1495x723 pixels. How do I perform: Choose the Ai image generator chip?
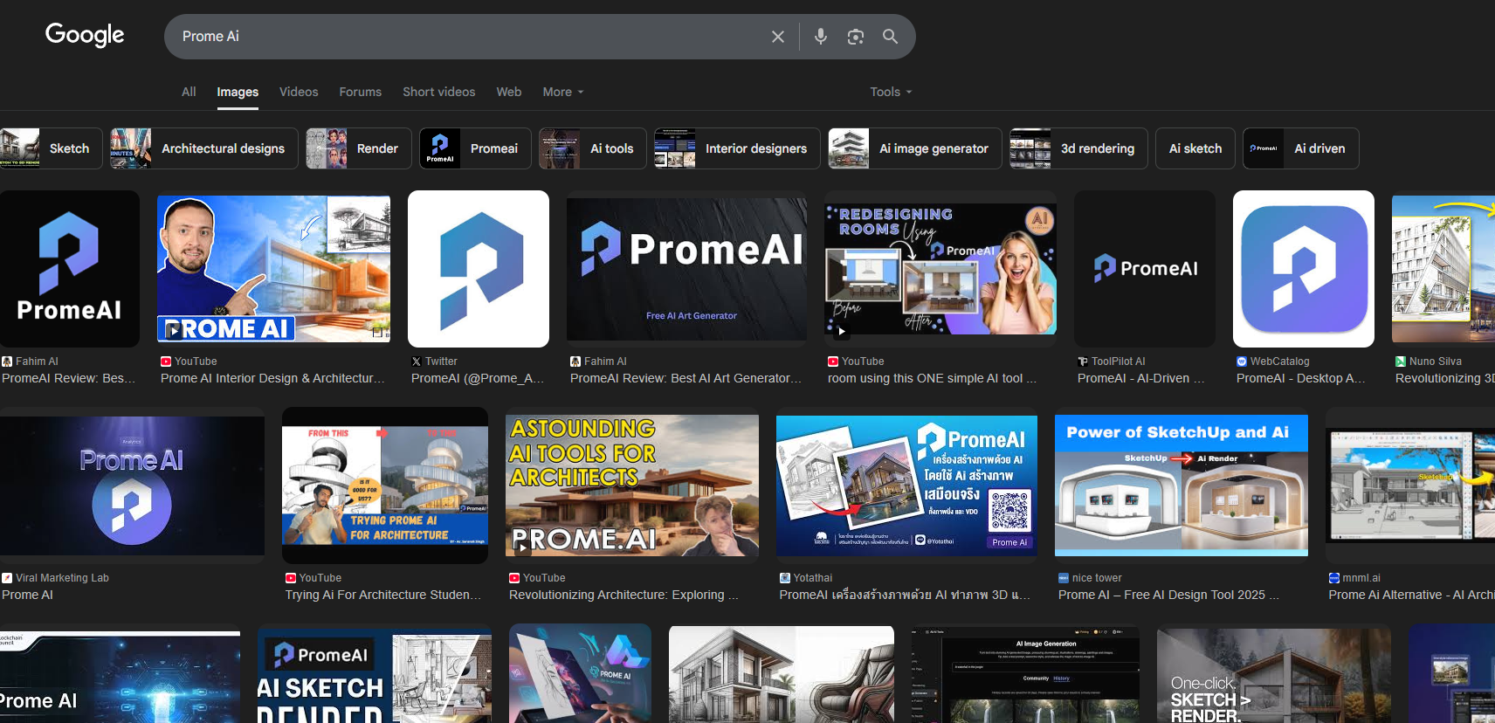coord(915,148)
